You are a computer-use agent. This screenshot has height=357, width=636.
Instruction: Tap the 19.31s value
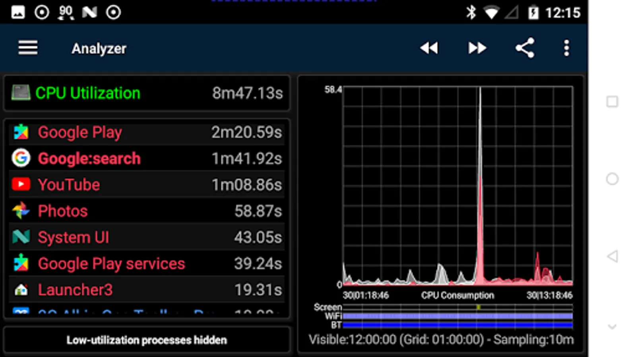click(x=258, y=290)
